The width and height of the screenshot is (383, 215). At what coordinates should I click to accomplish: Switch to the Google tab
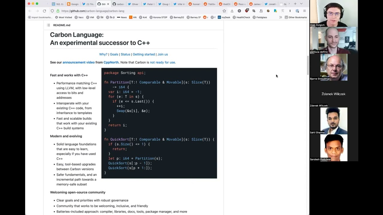coord(73,4)
